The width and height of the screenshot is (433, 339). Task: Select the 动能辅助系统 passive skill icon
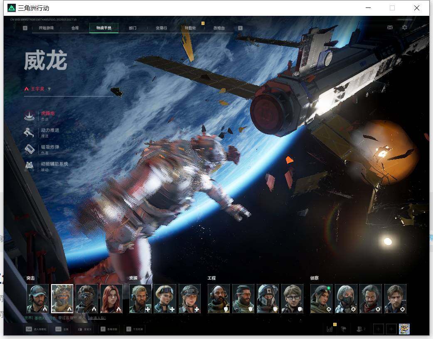(29, 166)
